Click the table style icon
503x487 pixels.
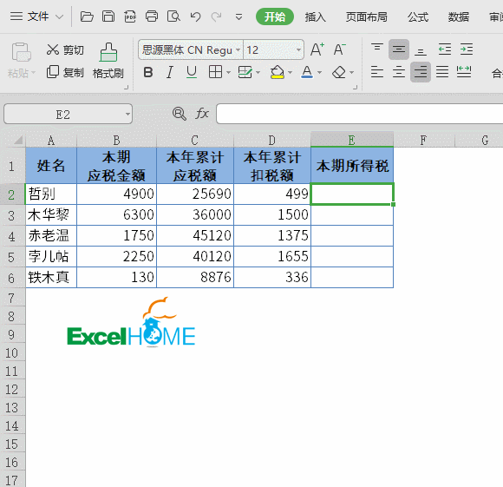pos(245,72)
